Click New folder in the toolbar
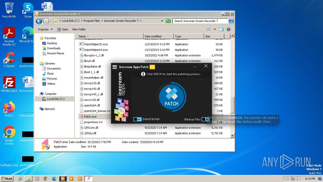The height and width of the screenshot is (182, 323). [79, 29]
